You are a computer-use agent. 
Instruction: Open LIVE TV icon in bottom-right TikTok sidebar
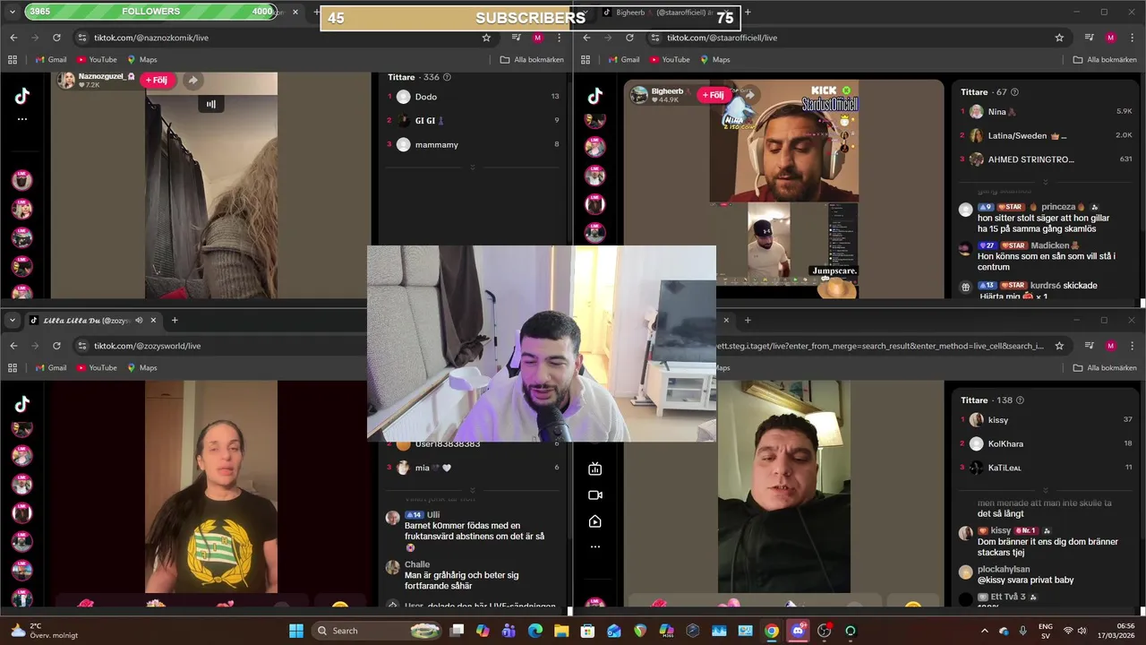(595, 469)
